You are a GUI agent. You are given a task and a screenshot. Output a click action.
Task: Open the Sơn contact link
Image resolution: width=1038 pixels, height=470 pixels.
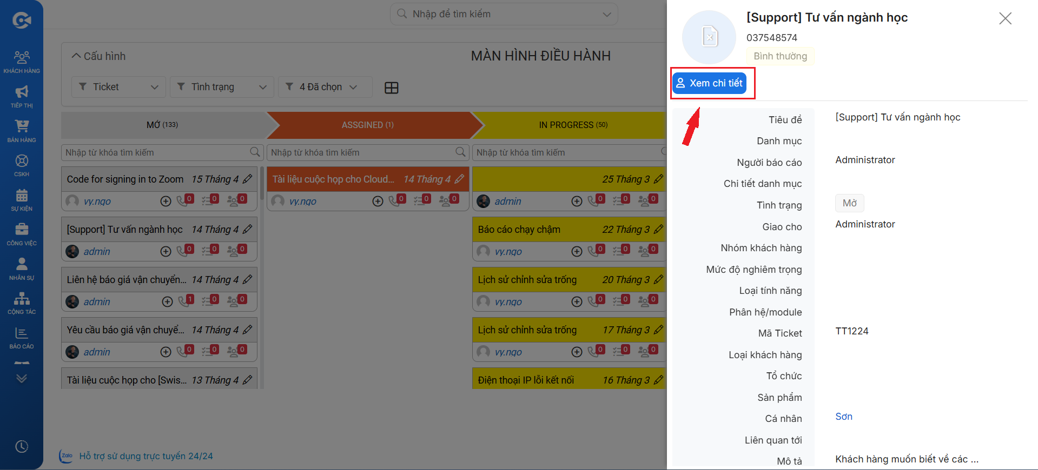844,417
